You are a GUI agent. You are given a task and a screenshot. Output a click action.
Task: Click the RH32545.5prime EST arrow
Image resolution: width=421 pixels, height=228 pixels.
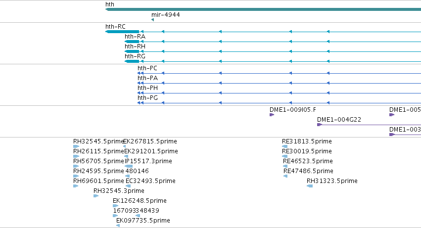tap(76, 146)
